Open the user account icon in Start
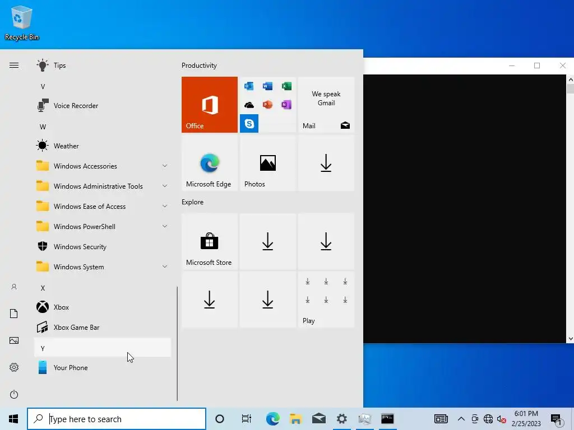Viewport: 574px width, 430px height. pyautogui.click(x=14, y=287)
